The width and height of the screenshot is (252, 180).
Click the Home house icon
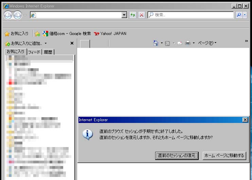point(156,43)
